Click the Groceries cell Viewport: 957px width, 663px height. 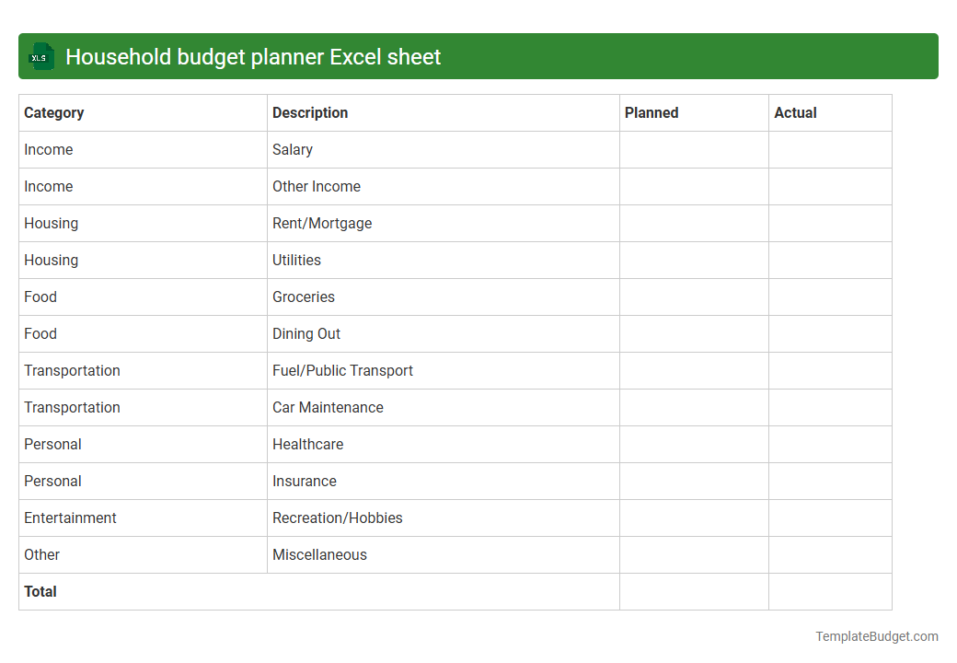coord(304,297)
